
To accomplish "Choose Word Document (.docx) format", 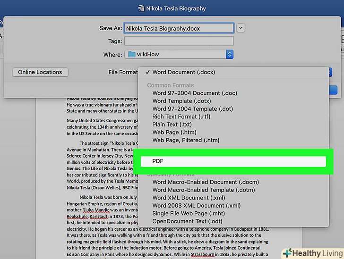I will click(233, 72).
